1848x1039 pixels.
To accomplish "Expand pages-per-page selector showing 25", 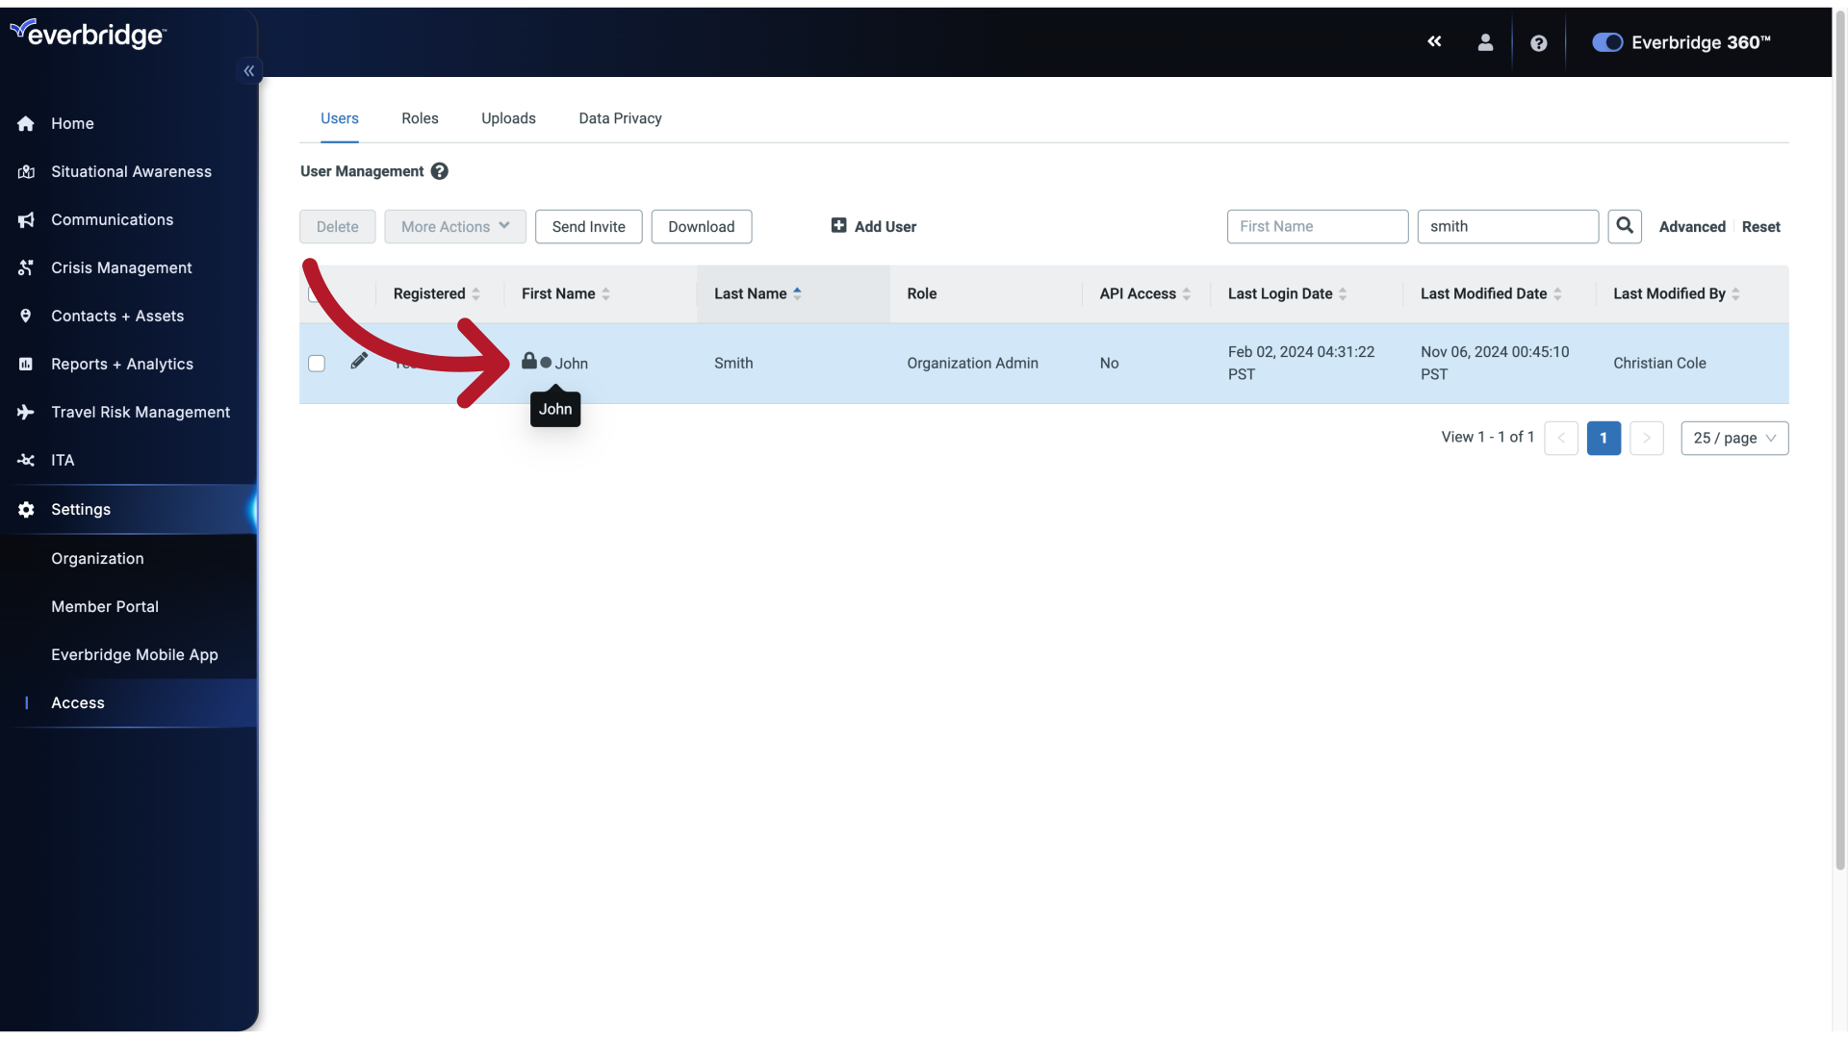I will click(x=1732, y=438).
